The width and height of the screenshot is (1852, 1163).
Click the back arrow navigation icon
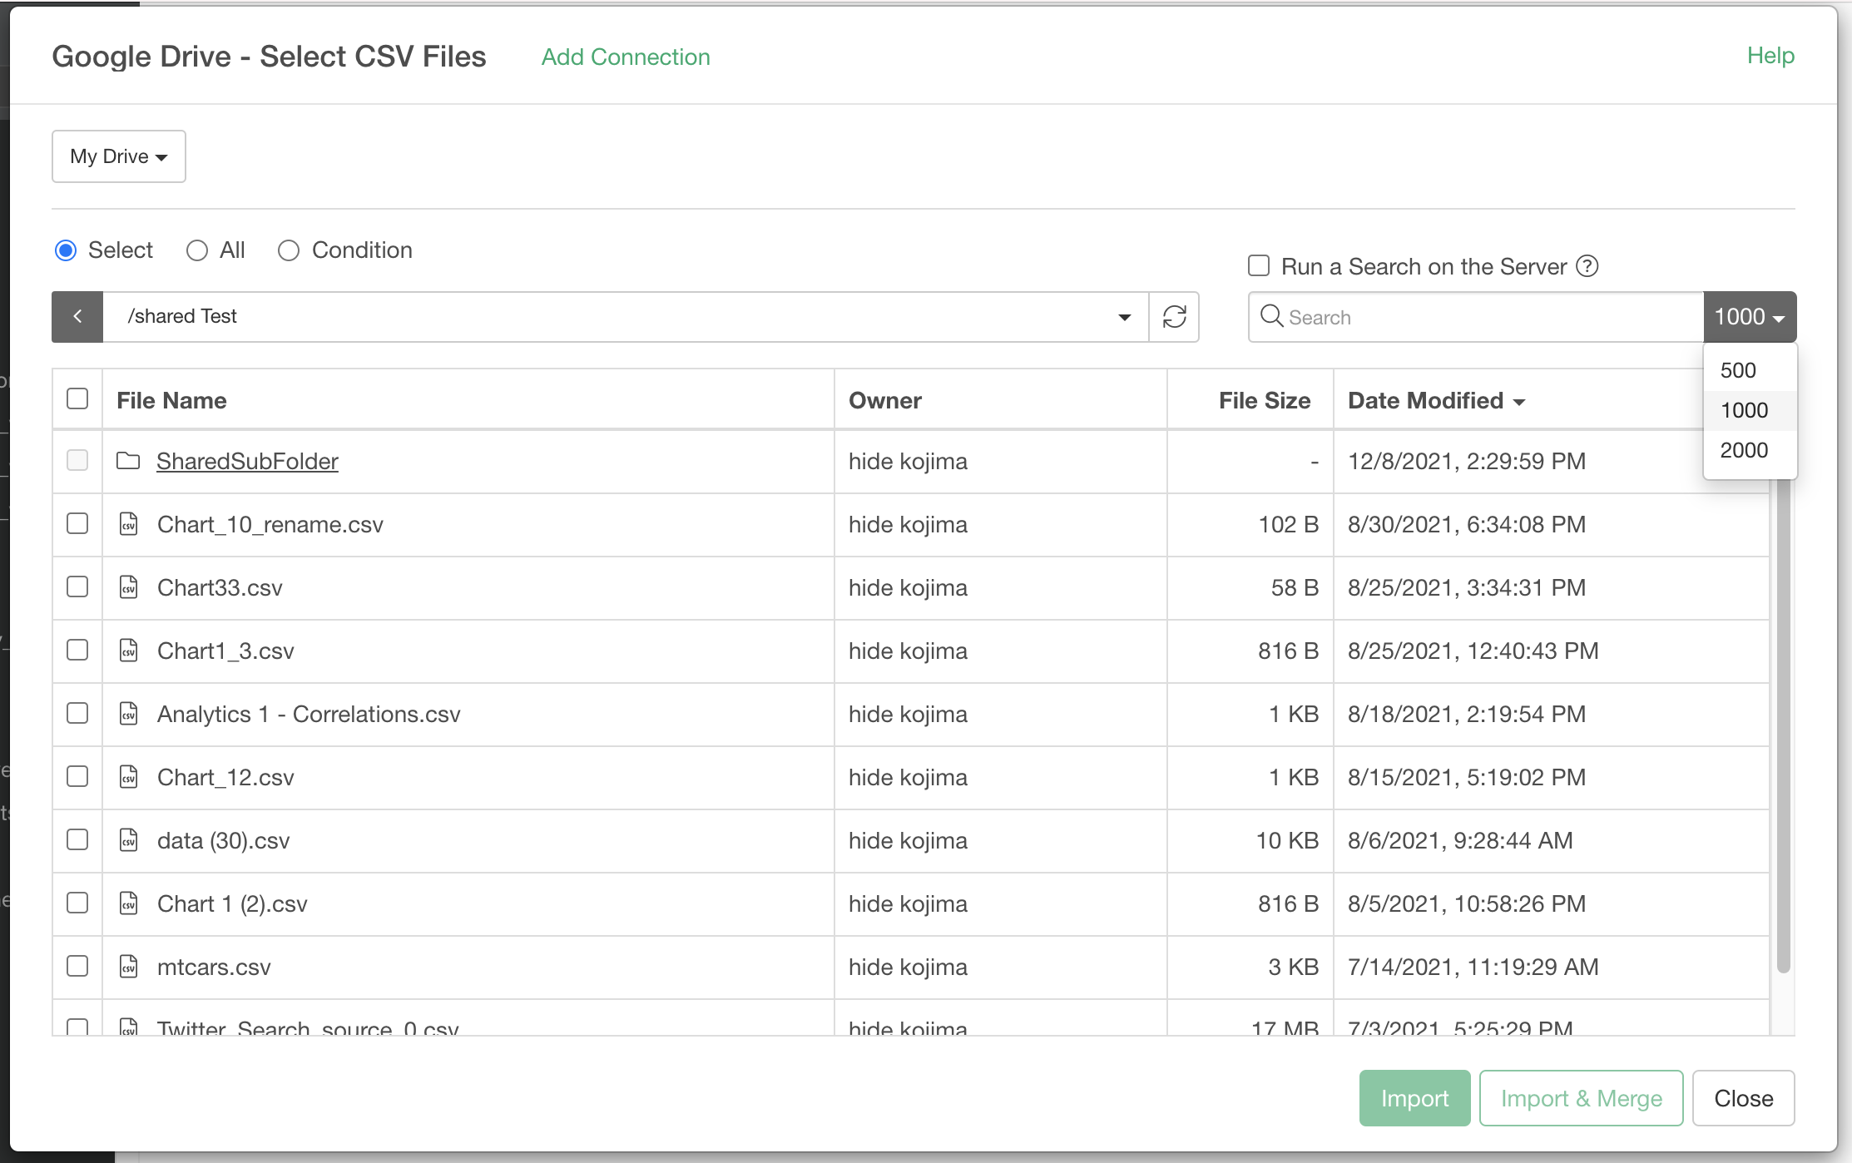pyautogui.click(x=77, y=317)
